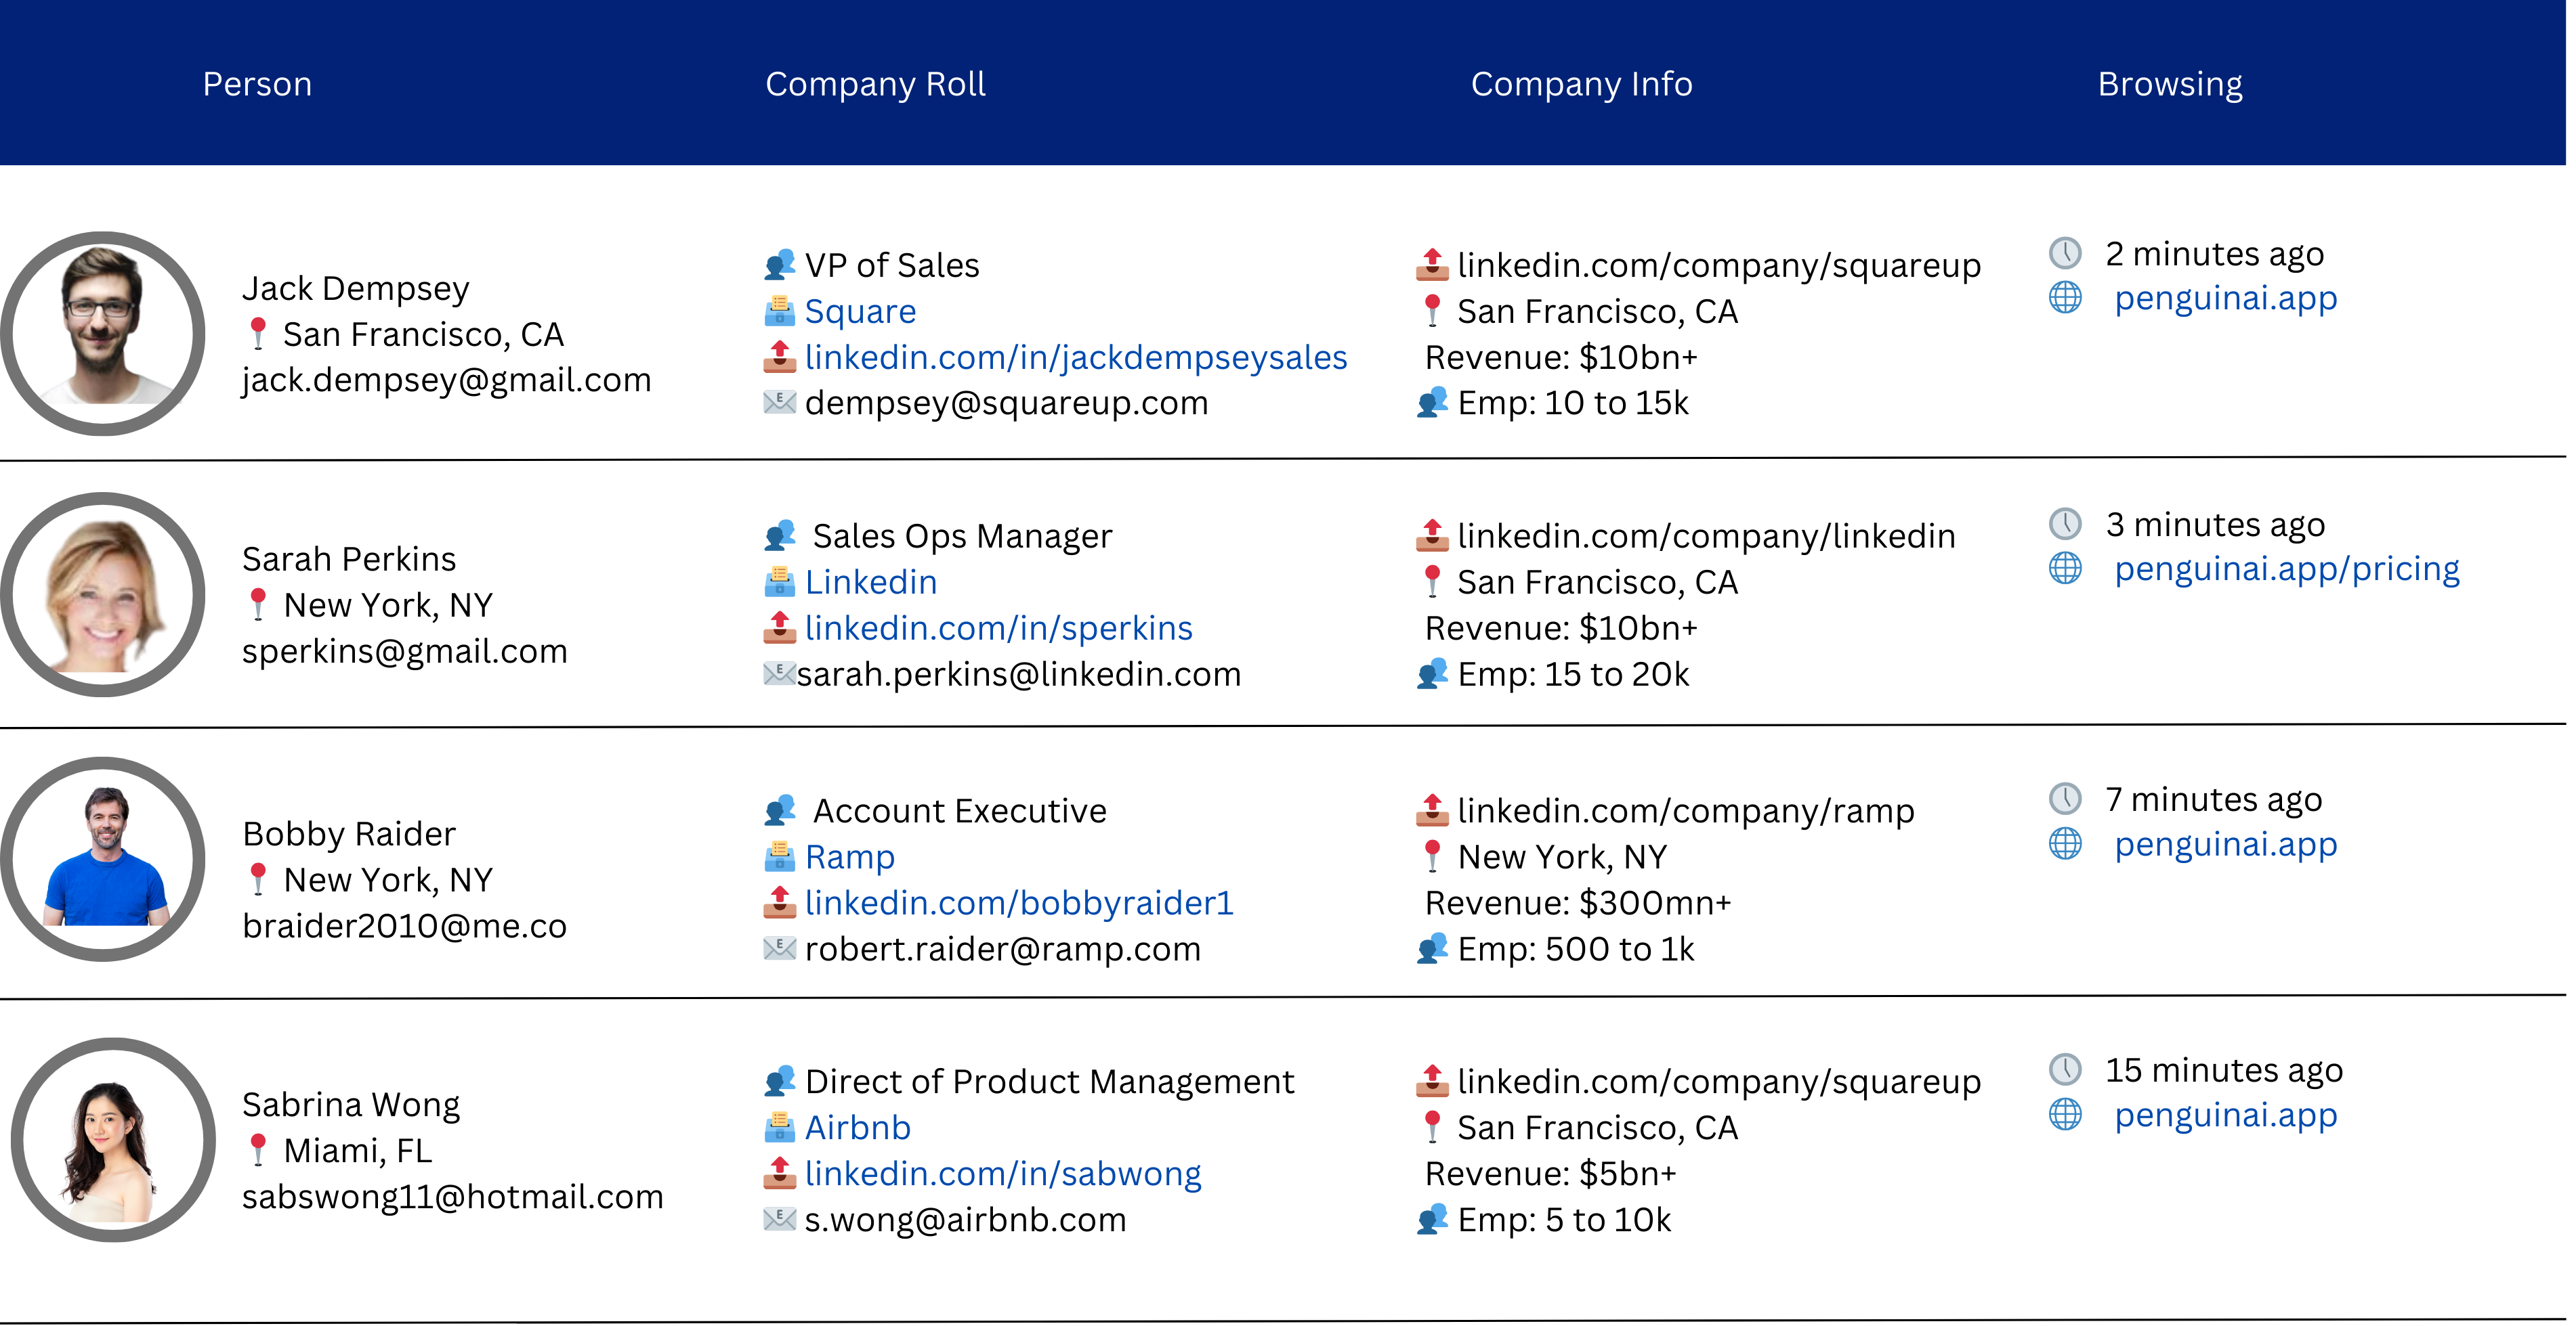Click the globe icon in Jack Dempsey's browsing cell
This screenshot has height=1326, width=2576.
[x=2065, y=298]
